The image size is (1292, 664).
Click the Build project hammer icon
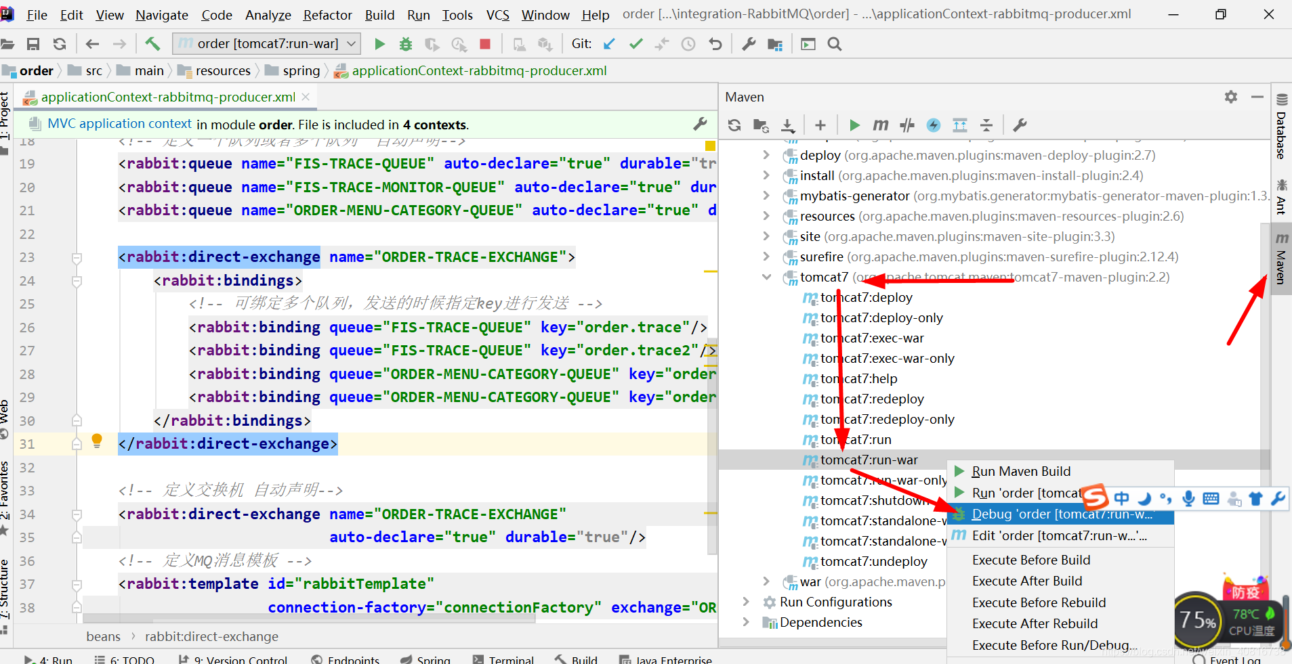pos(152,44)
